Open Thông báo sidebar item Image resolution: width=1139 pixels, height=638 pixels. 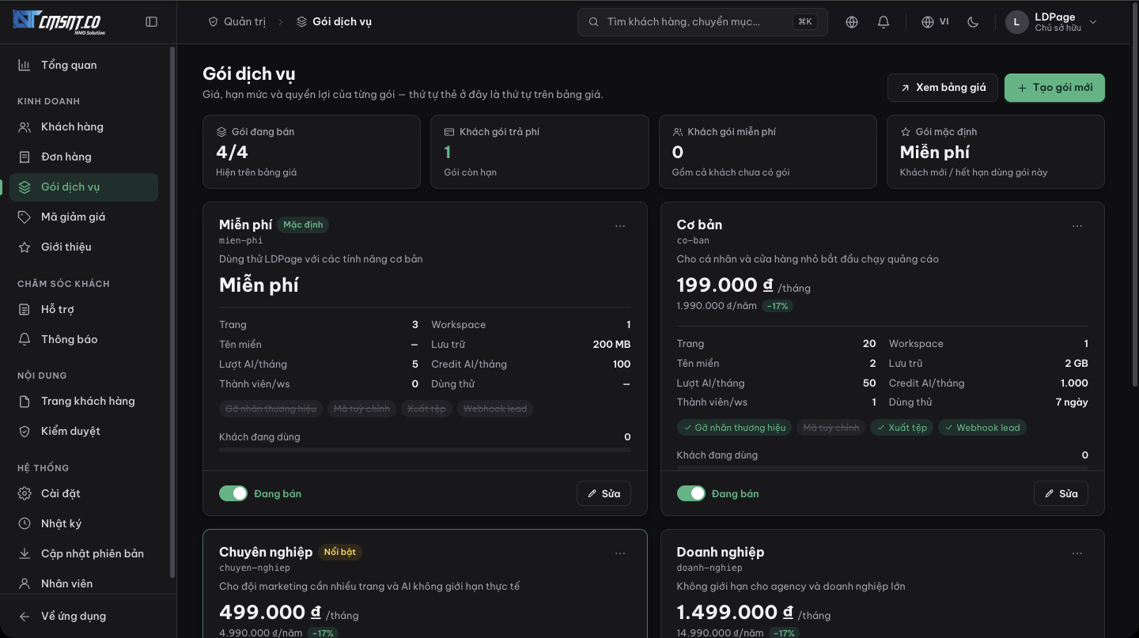click(x=84, y=339)
